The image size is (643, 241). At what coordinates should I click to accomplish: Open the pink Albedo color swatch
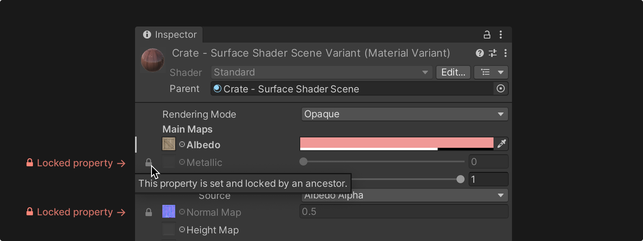397,144
